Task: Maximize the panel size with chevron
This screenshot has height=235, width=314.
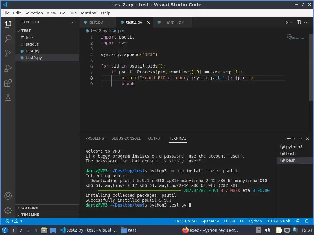Action: tap(301, 138)
